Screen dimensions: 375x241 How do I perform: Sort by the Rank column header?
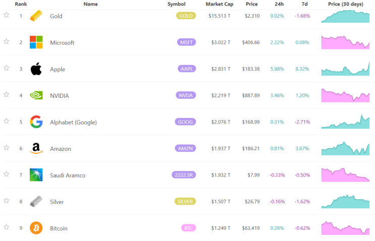point(21,4)
